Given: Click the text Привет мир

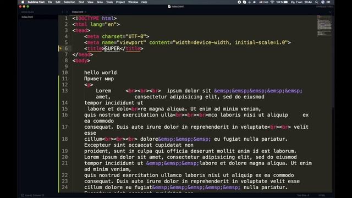Looking at the screenshot, I should pos(99,79).
